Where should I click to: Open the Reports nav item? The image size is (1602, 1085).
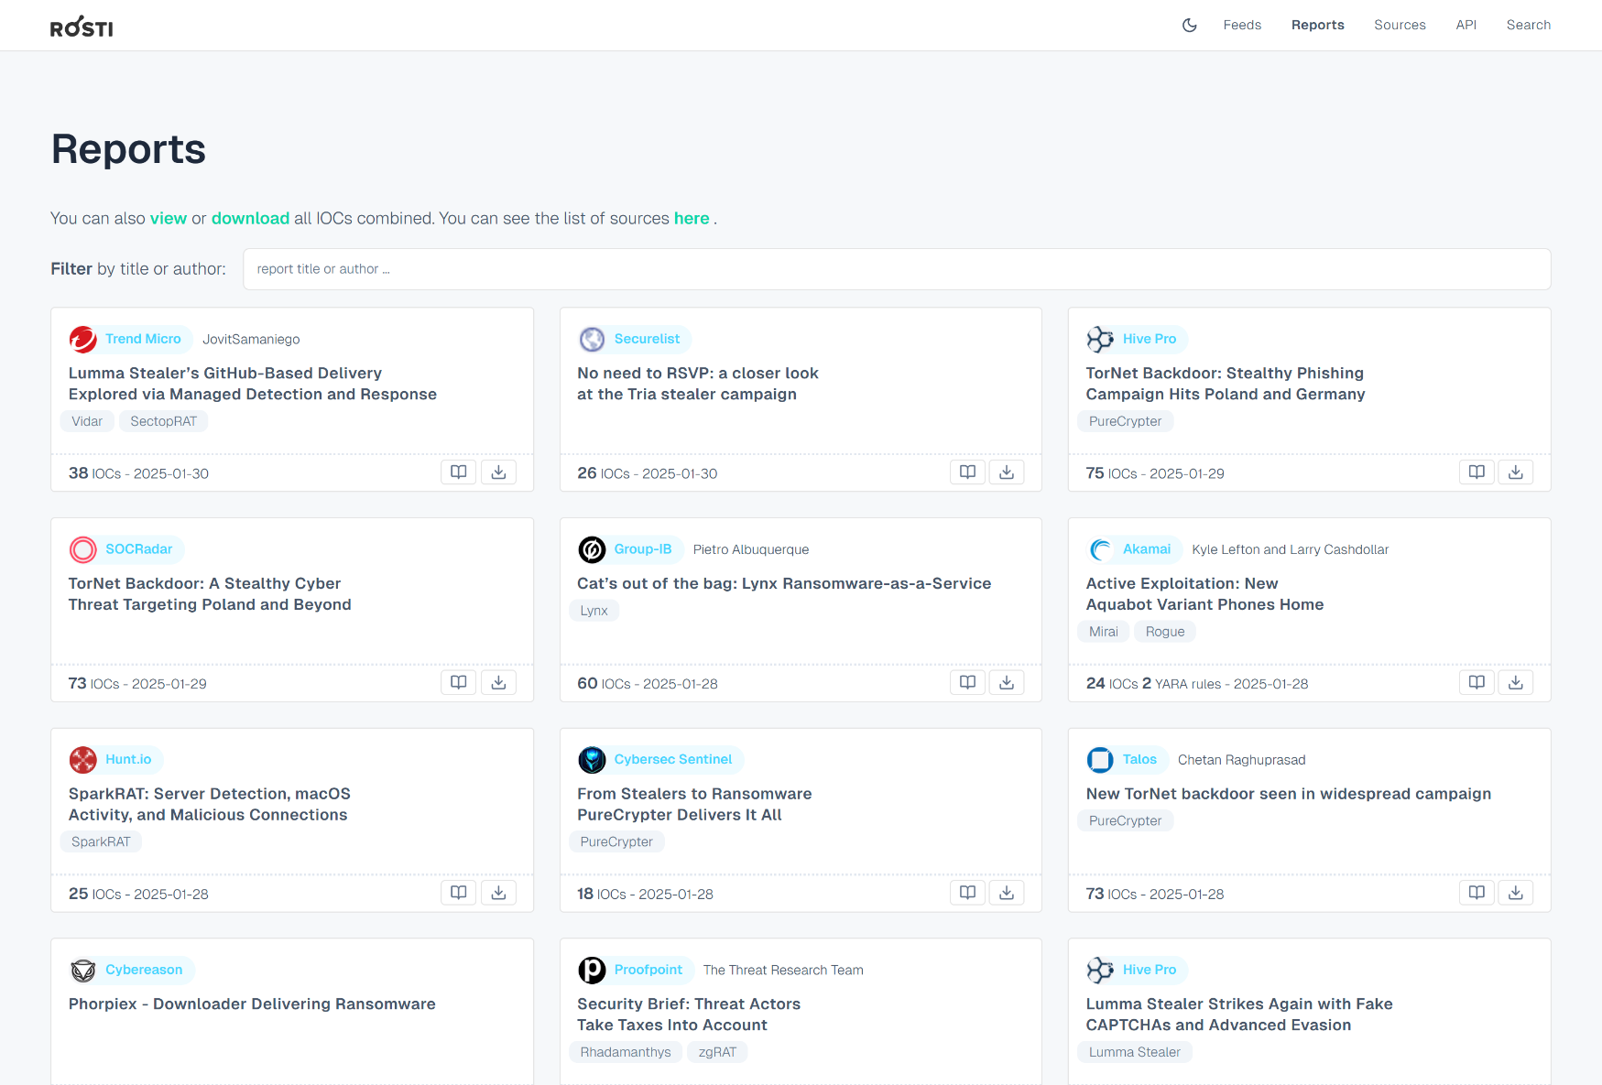pyautogui.click(x=1317, y=25)
